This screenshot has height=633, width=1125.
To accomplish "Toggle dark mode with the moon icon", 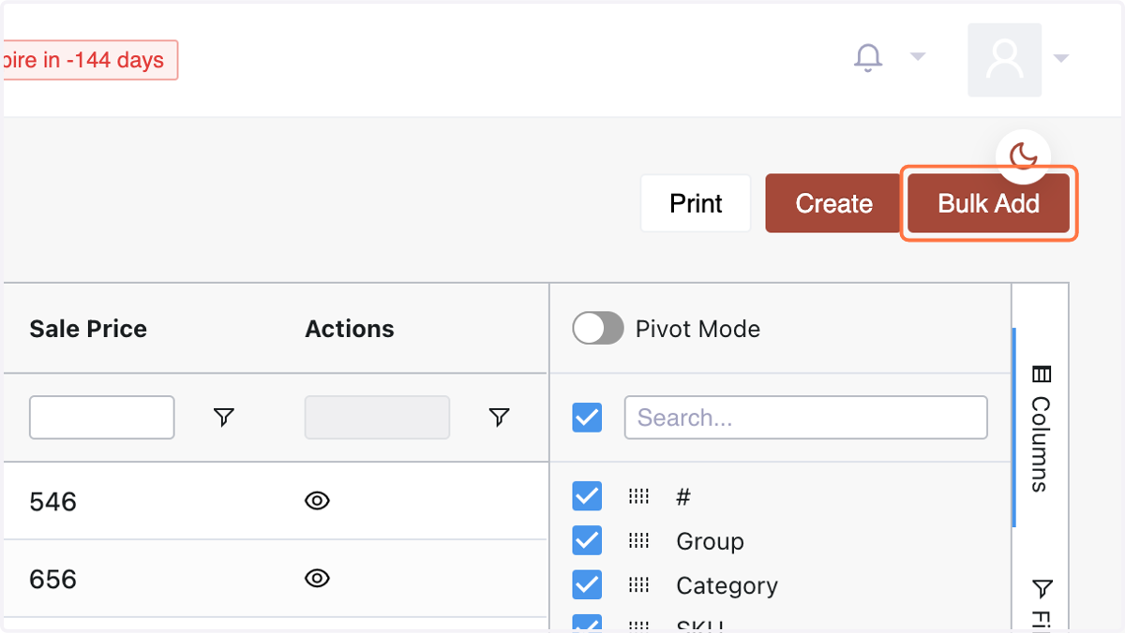I will pos(1023,155).
